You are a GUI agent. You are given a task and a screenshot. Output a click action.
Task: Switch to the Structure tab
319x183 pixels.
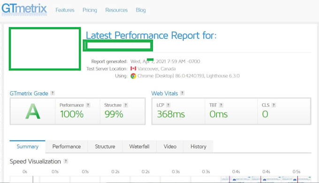pos(105,146)
